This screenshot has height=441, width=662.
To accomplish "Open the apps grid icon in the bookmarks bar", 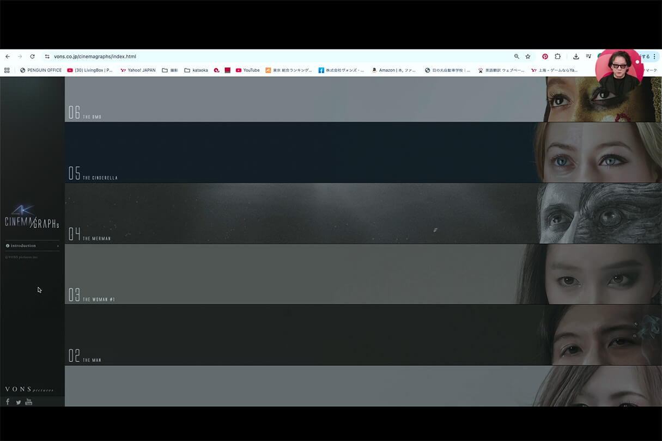I will 7,70.
